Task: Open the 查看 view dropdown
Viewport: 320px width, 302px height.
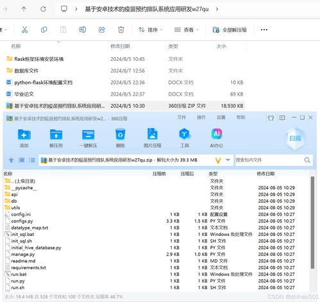Action: (186, 29)
